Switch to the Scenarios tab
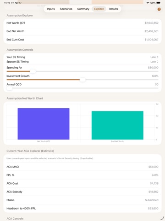165x221 pixels. [66, 9]
